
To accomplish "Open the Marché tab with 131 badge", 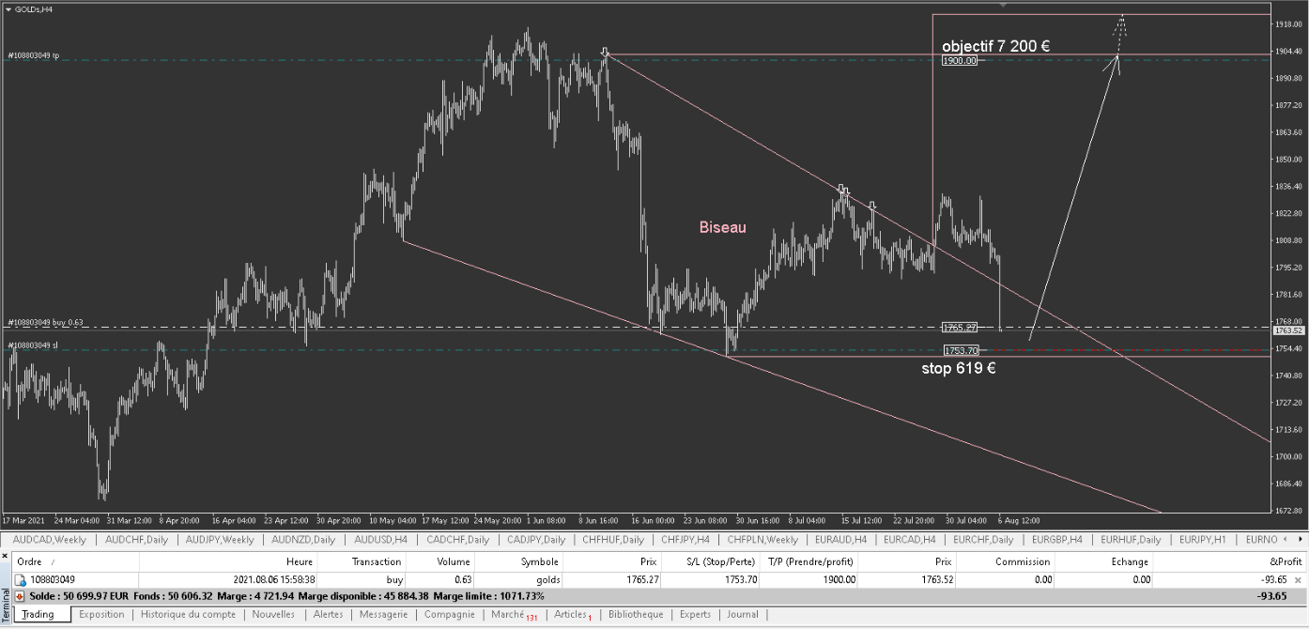I will tap(514, 615).
